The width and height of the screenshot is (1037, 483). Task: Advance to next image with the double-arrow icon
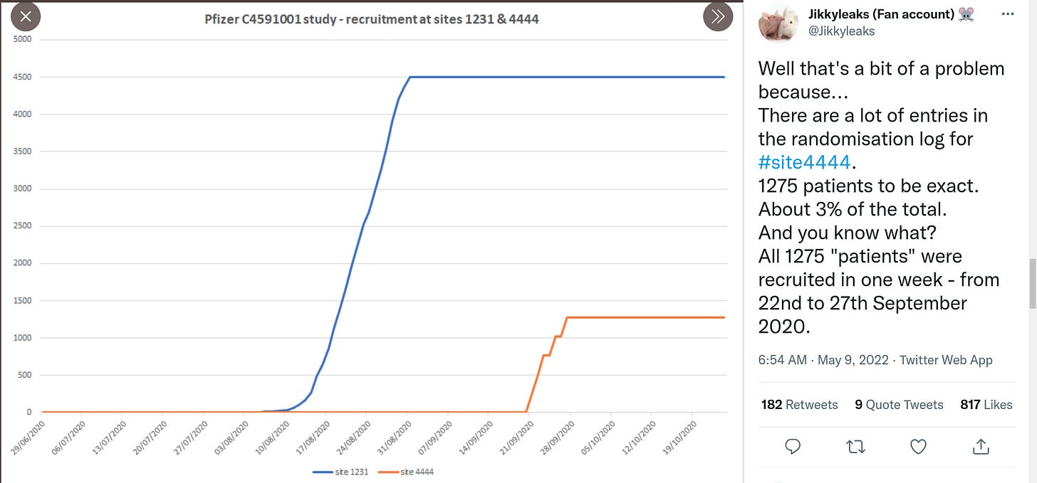pos(718,16)
